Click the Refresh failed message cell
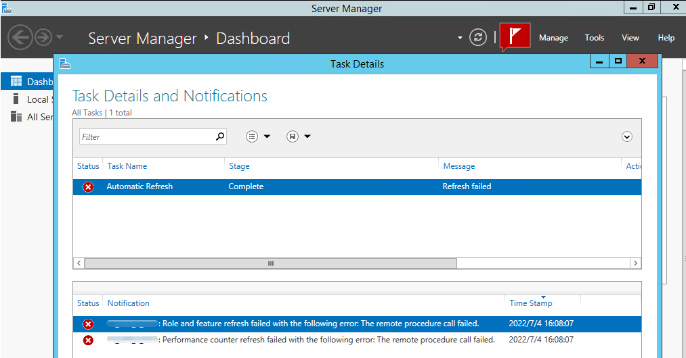Screen dimensions: 686x358 (x=467, y=186)
